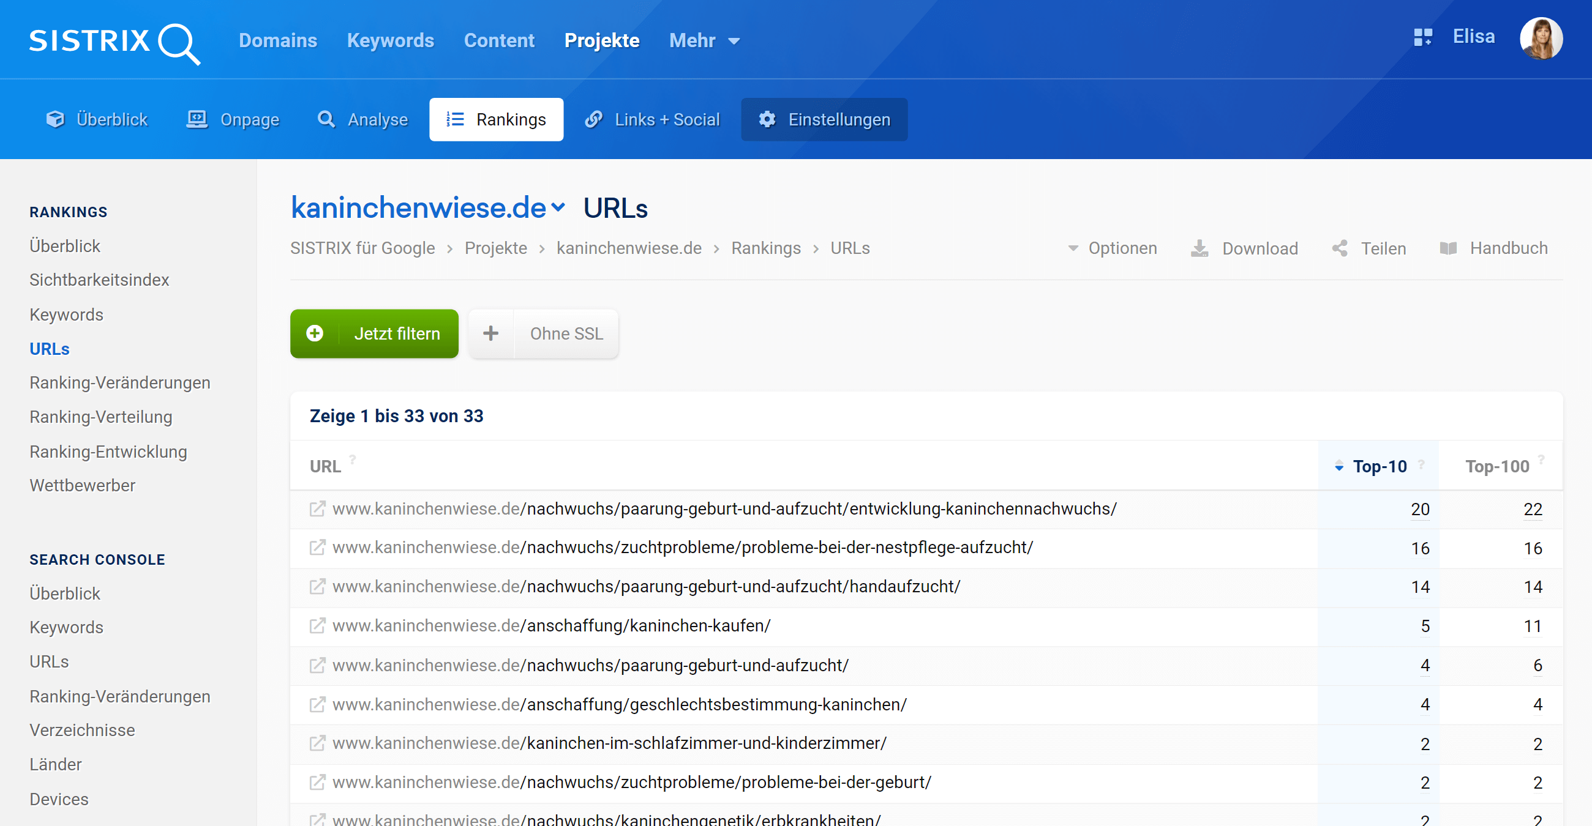Image resolution: width=1592 pixels, height=826 pixels.
Task: Click the Analyse magnifier icon
Action: tap(326, 119)
